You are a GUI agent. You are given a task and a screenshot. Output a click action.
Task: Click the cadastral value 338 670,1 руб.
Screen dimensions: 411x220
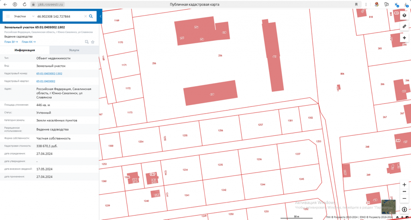(47, 146)
